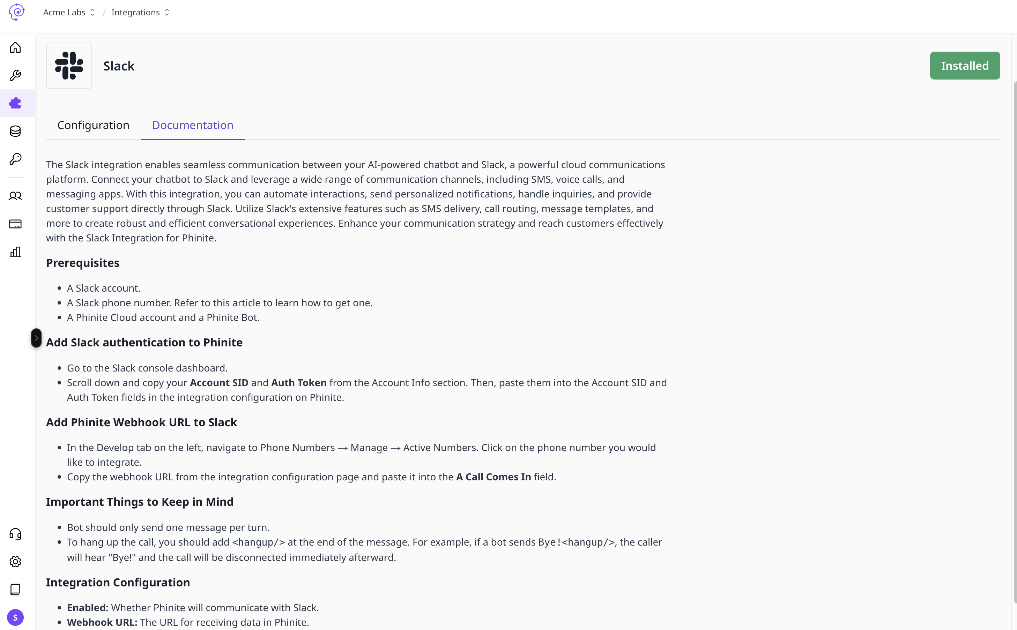Open the Home page from sidebar
The width and height of the screenshot is (1017, 630).
click(15, 47)
